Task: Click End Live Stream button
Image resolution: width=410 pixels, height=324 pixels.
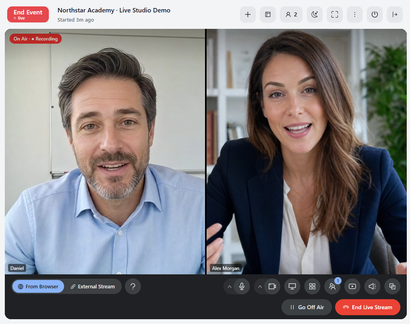Action: pos(368,307)
